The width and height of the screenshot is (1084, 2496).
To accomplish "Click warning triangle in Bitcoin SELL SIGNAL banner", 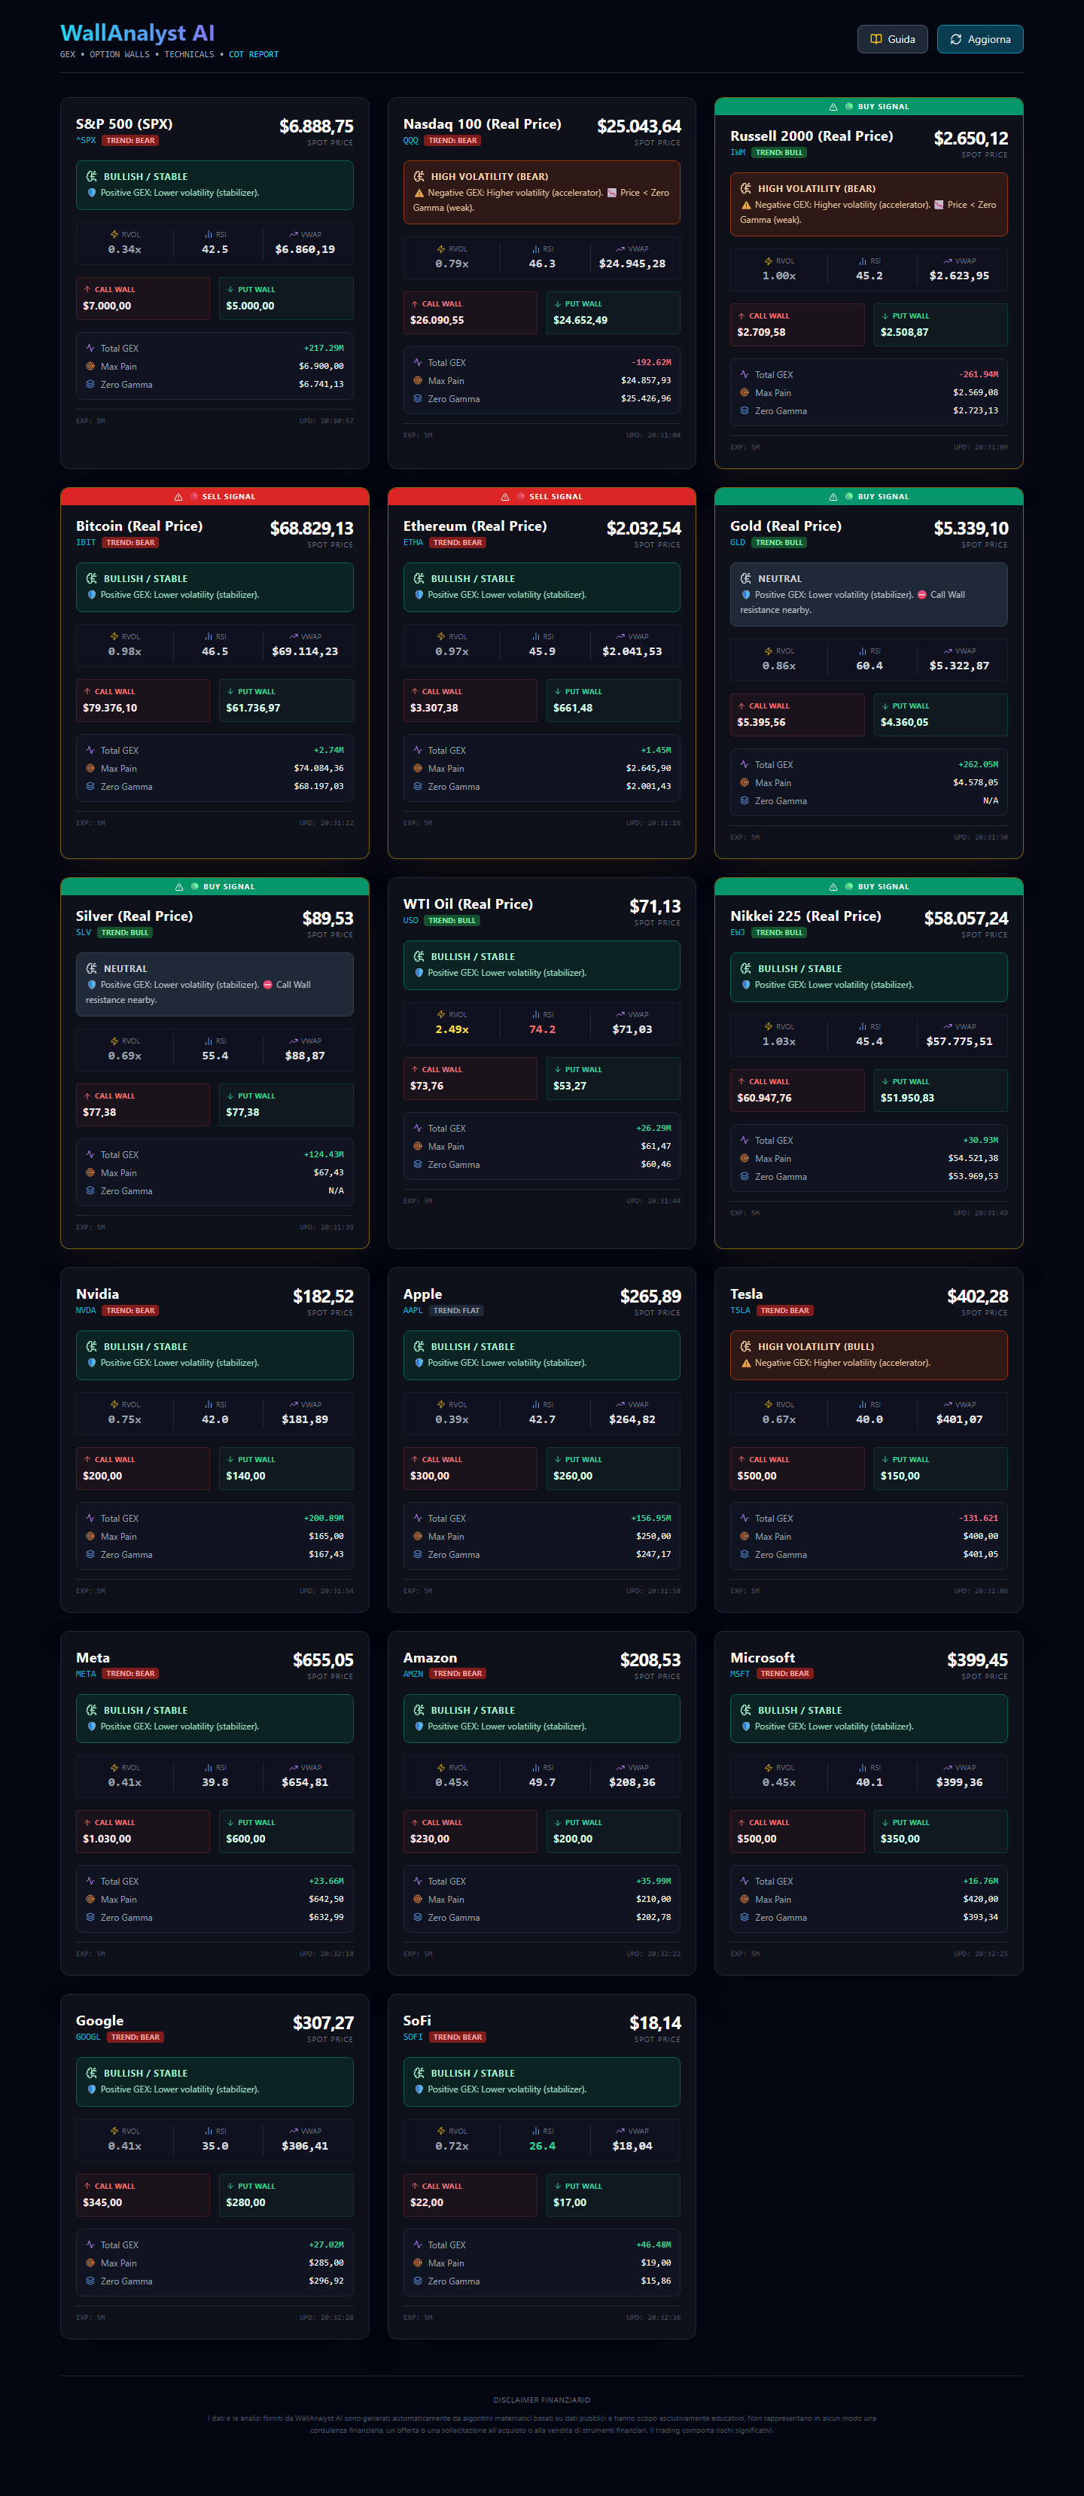I will click(178, 497).
